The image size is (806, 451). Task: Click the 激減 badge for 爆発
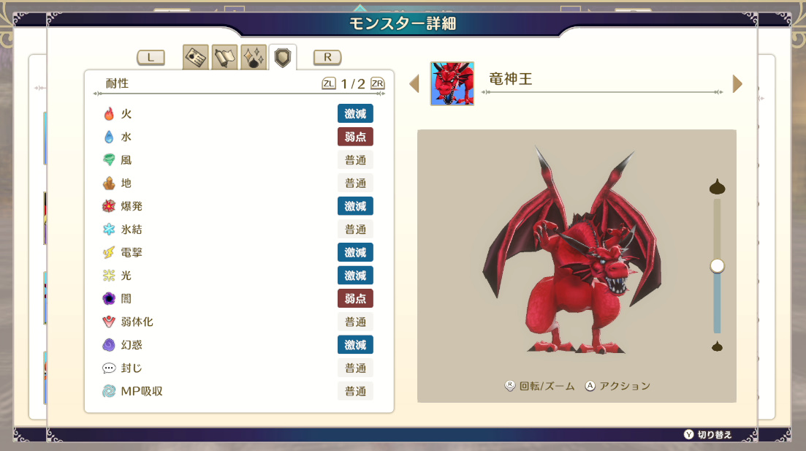pos(355,206)
